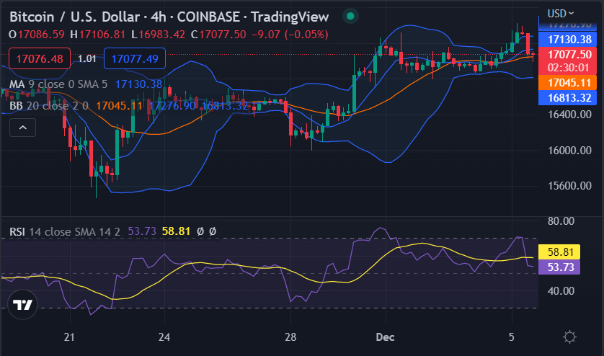Click the green market status dot
This screenshot has width=604, height=356.
(x=350, y=16)
